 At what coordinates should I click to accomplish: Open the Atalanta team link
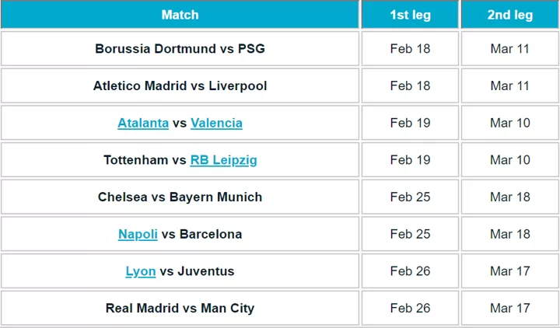tap(143, 123)
